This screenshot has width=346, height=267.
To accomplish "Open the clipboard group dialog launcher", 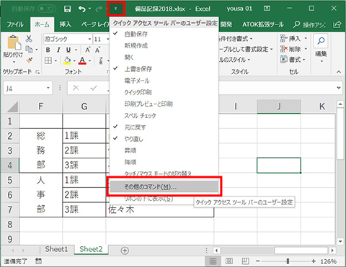I will click(x=37, y=72).
